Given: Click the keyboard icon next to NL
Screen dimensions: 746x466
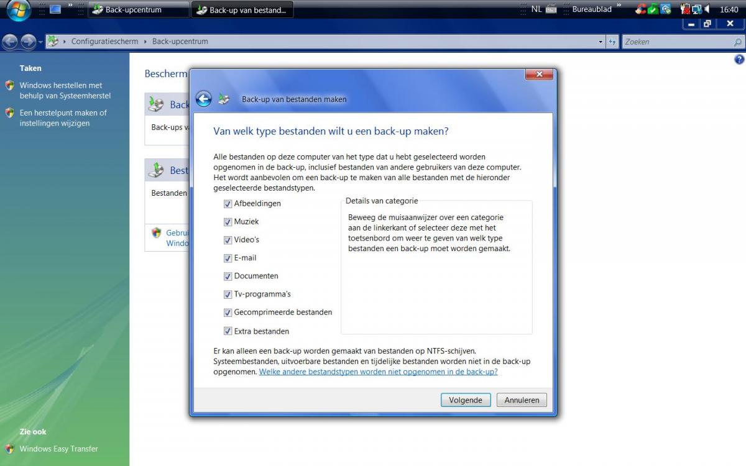Looking at the screenshot, I should pyautogui.click(x=551, y=9).
